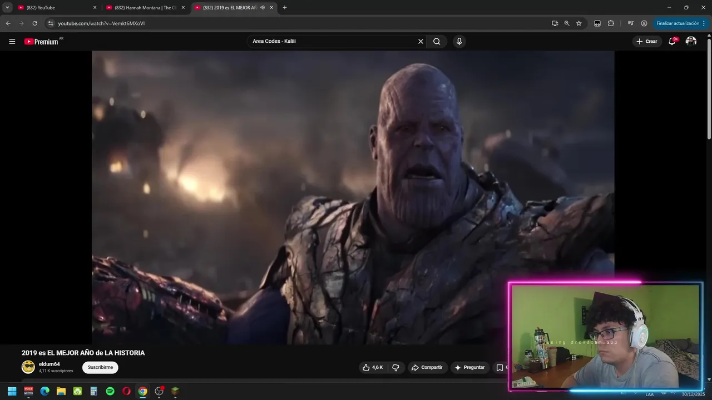Open the YouTube hamburger guide menu
Image resolution: width=712 pixels, height=400 pixels.
coord(12,41)
